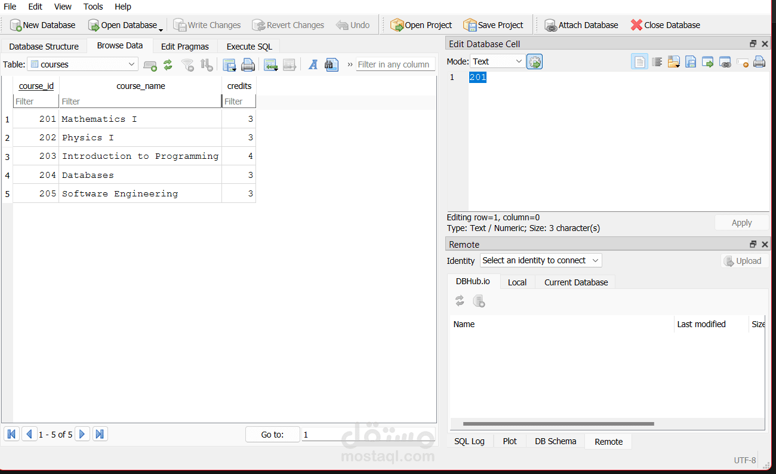The height and width of the screenshot is (474, 776).
Task: Open the File menu
Action: click(10, 7)
